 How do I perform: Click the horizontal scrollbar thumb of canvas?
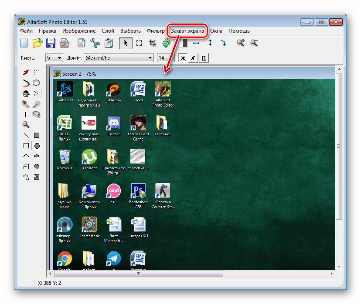pos(139,274)
